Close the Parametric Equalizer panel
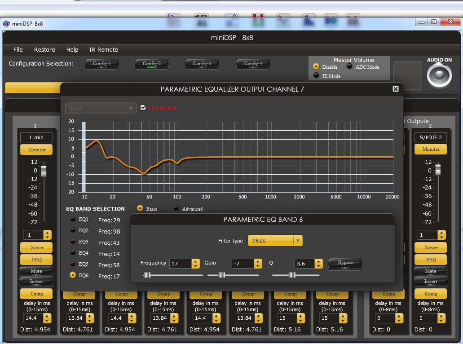The image size is (463, 344). coord(395,89)
